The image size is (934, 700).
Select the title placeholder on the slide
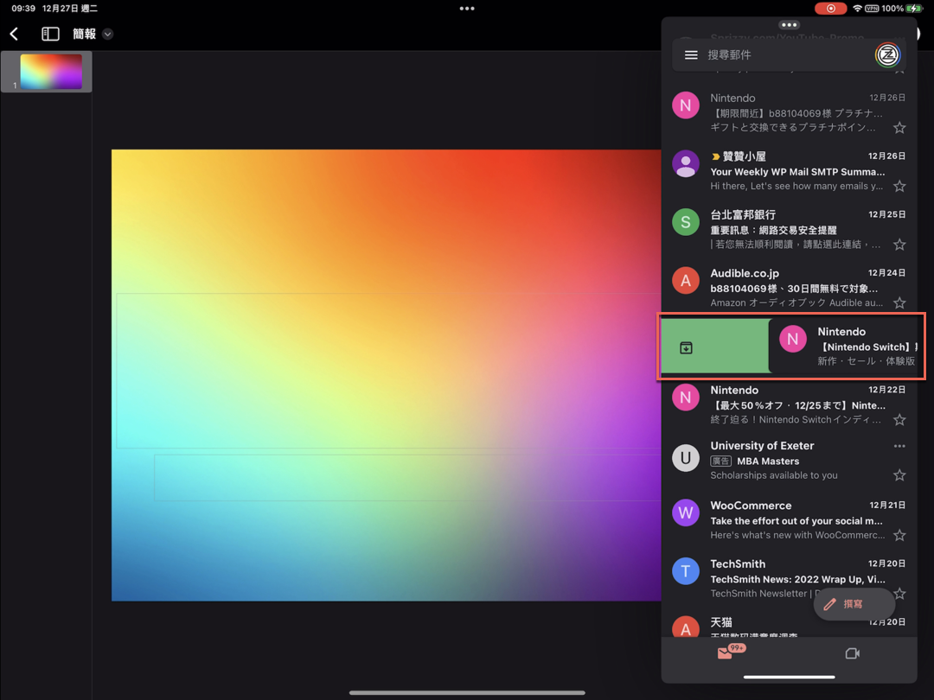click(388, 370)
